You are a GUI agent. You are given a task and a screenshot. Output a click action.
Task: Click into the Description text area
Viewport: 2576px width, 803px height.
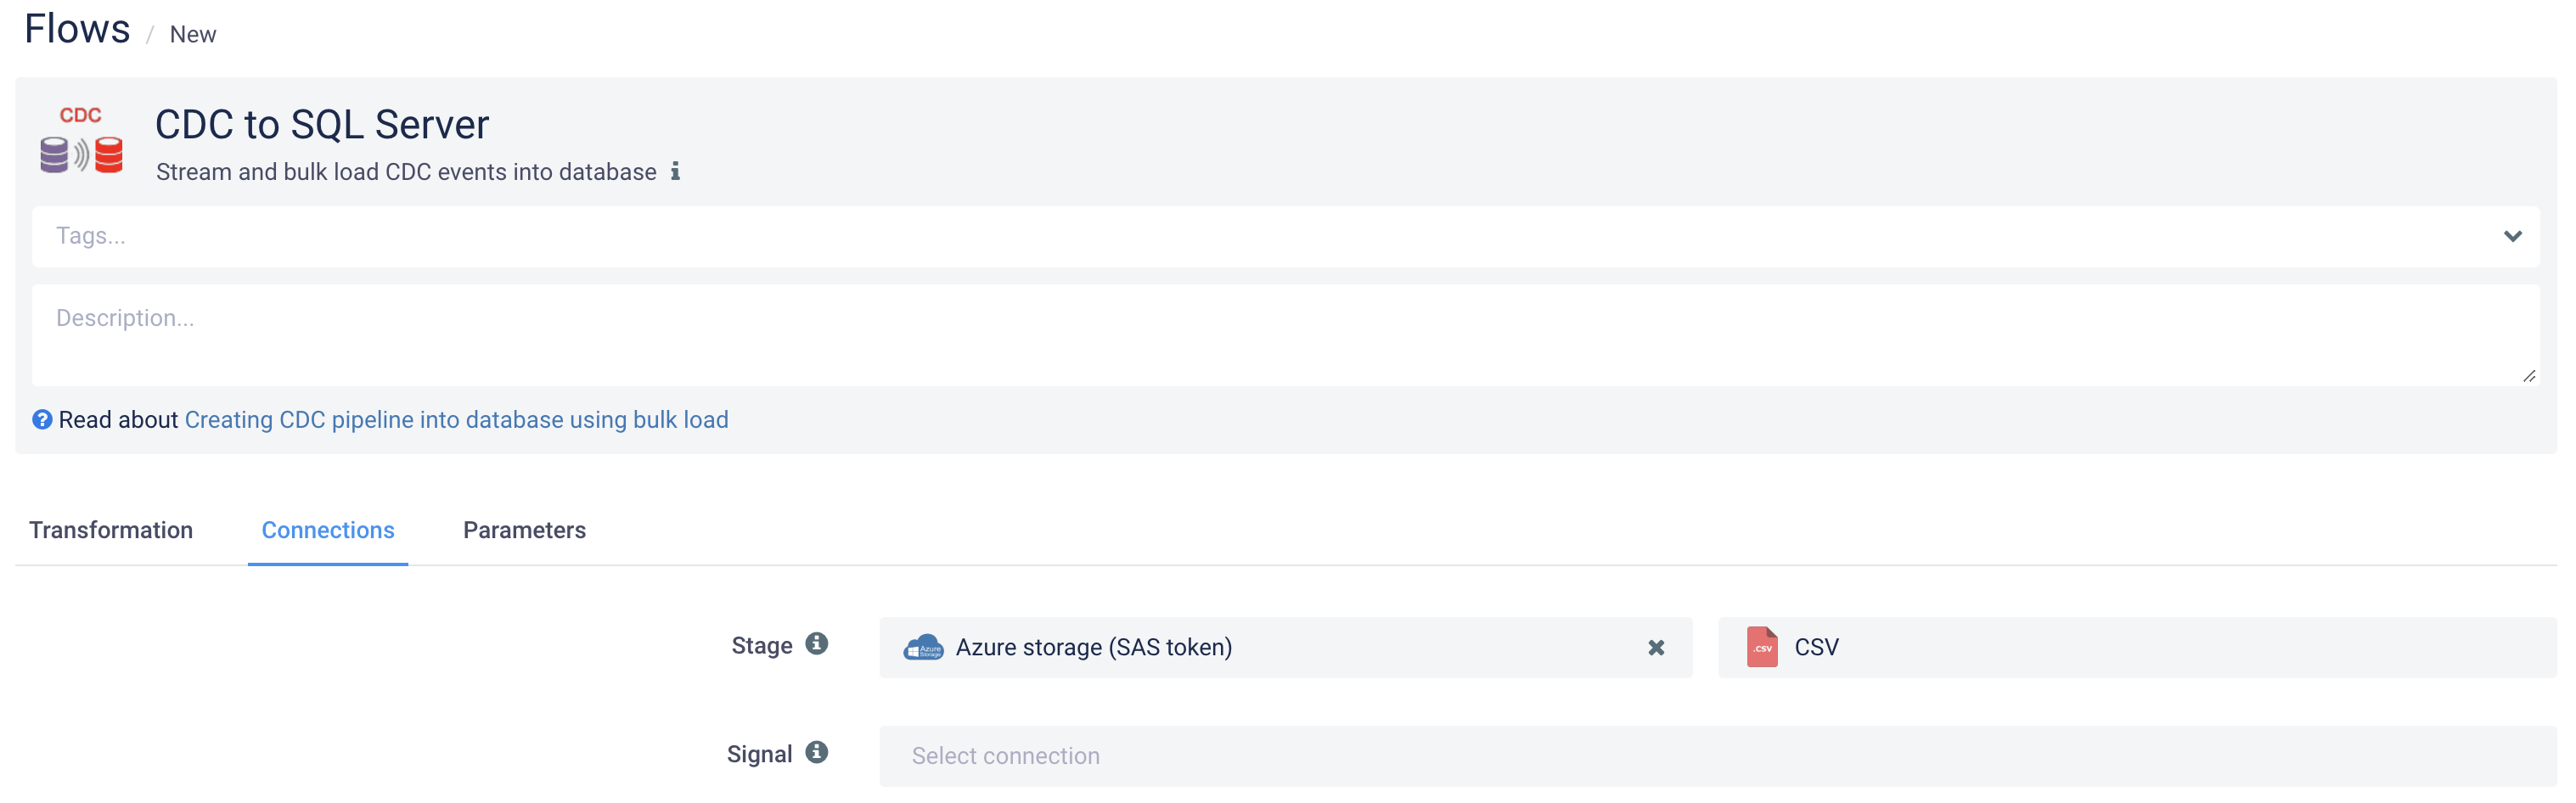(1284, 336)
